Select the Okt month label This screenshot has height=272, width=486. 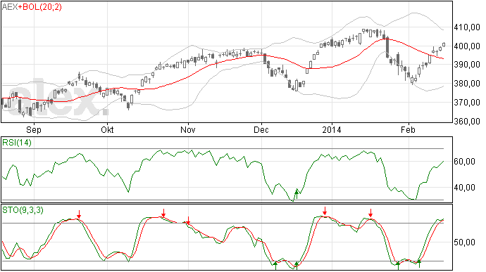click(107, 129)
